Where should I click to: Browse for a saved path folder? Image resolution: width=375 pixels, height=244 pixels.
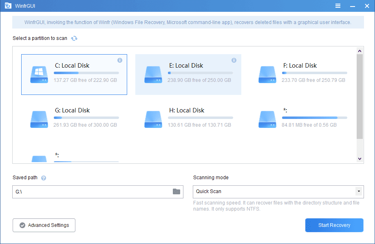[176, 191]
